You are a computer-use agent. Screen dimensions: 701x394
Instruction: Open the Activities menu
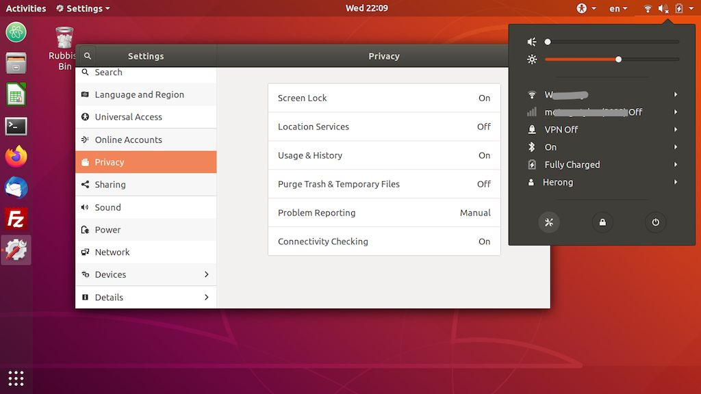(x=25, y=8)
